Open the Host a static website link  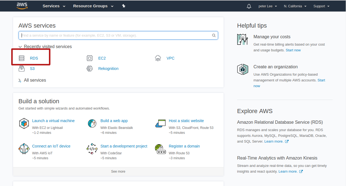click(x=186, y=121)
